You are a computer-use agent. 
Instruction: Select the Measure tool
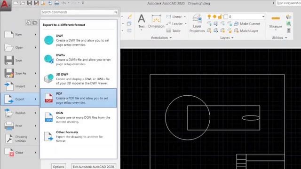pos(276,22)
